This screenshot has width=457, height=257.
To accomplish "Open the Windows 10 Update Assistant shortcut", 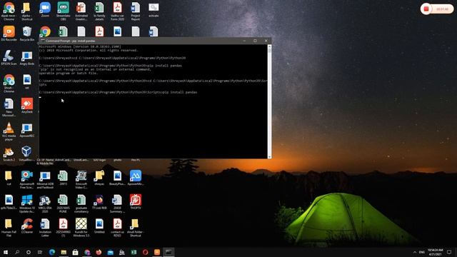I will click(27, 203).
